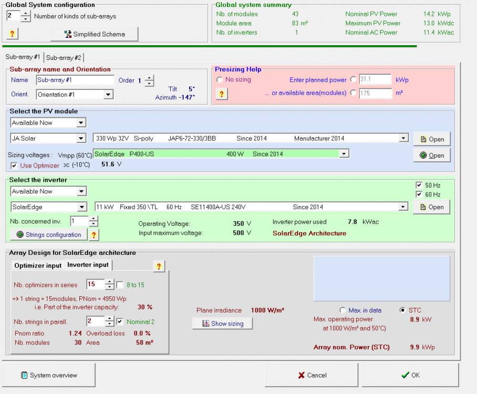The height and width of the screenshot is (394, 477).
Task: Switch to the Optimizer input tab
Action: pos(38,266)
